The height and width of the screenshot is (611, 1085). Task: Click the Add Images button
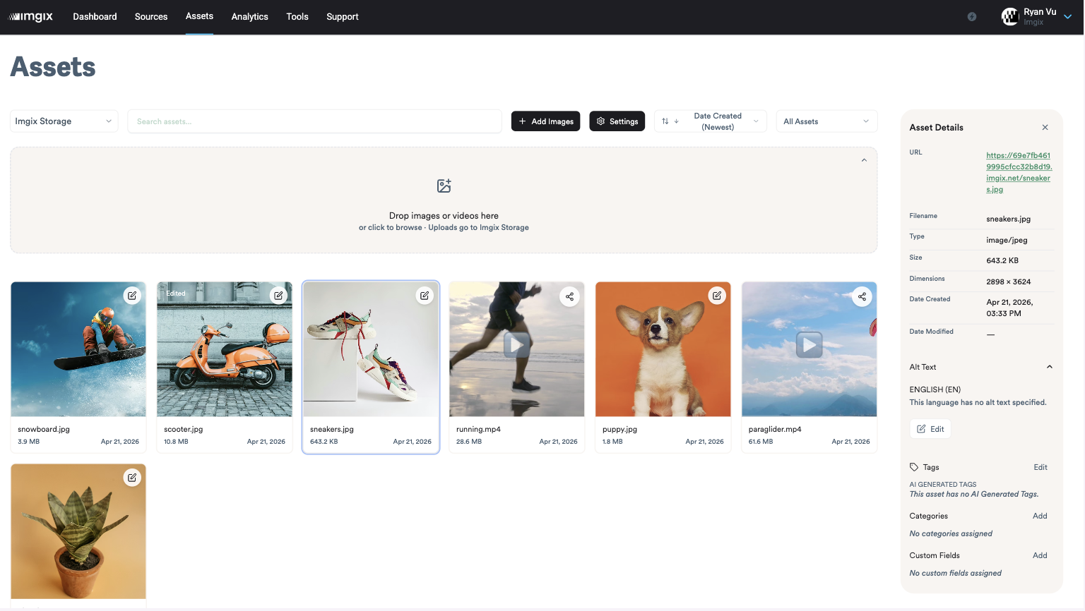pyautogui.click(x=545, y=121)
